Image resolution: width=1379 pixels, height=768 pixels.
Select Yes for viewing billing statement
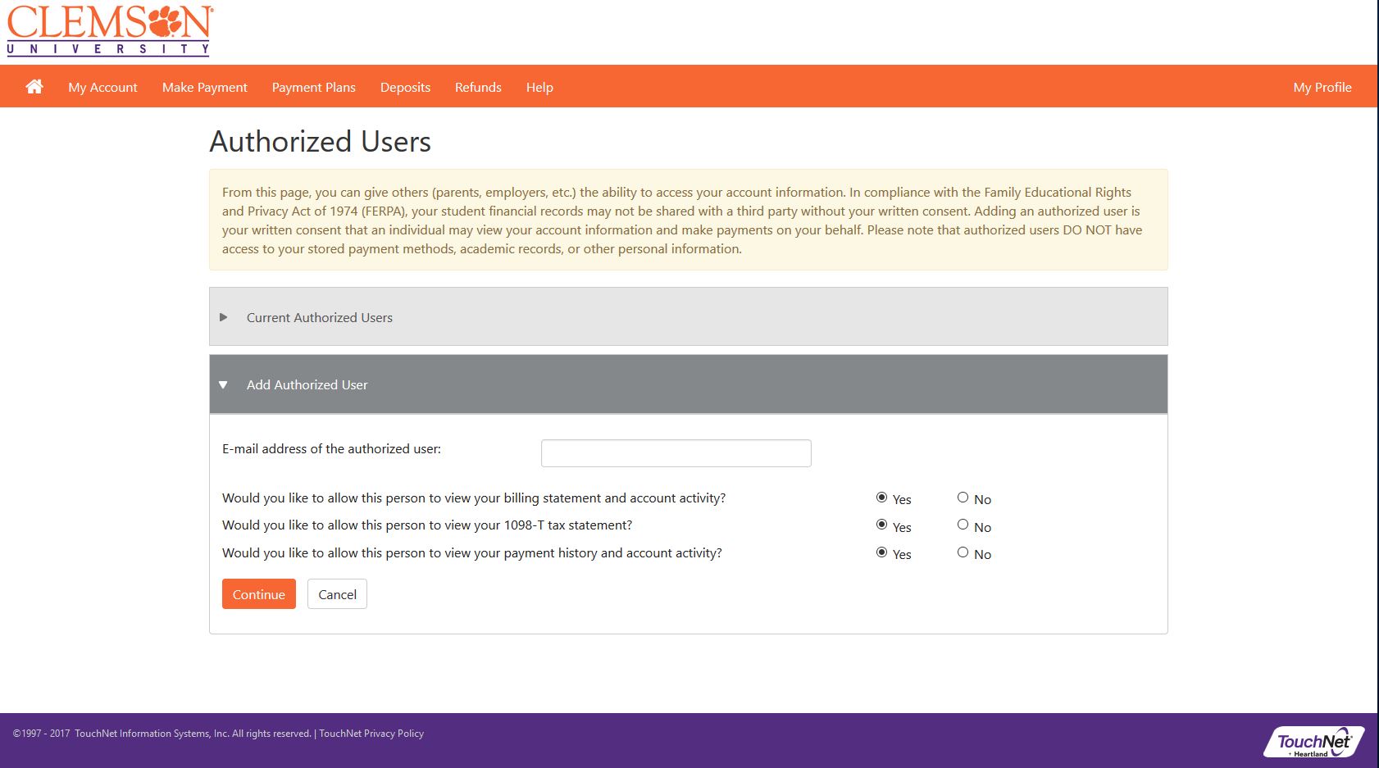(881, 498)
